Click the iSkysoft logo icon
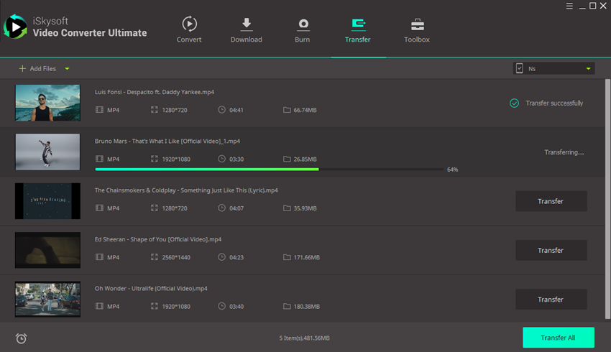611x352 pixels. point(15,27)
